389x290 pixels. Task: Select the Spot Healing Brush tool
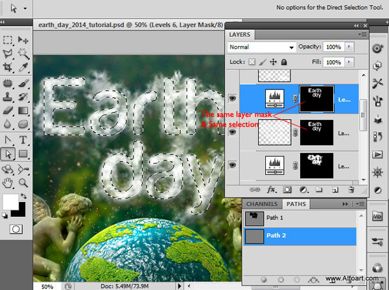(x=7, y=84)
